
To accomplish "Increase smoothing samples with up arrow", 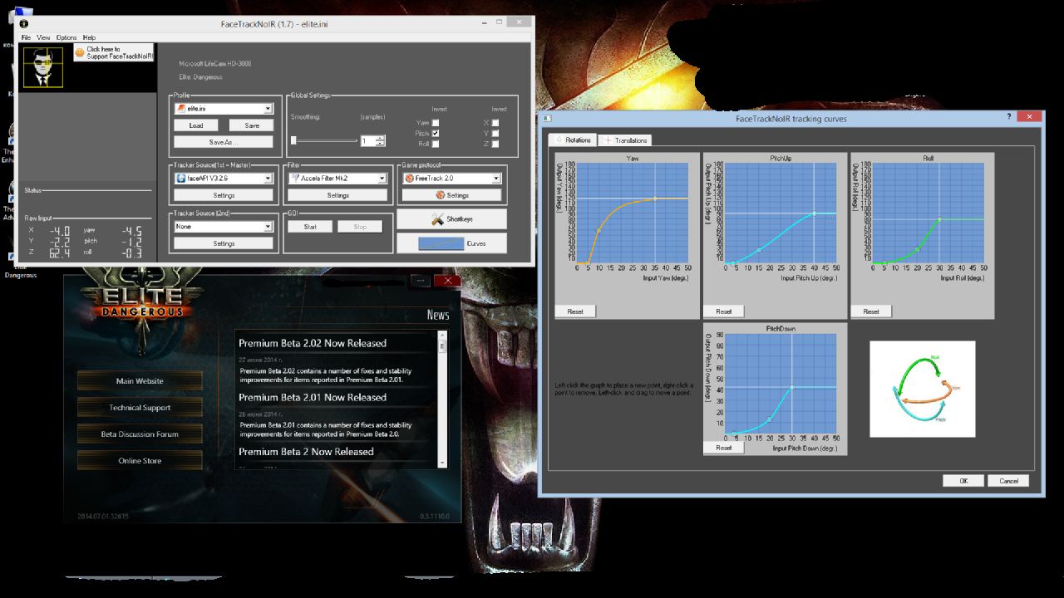I will point(380,138).
